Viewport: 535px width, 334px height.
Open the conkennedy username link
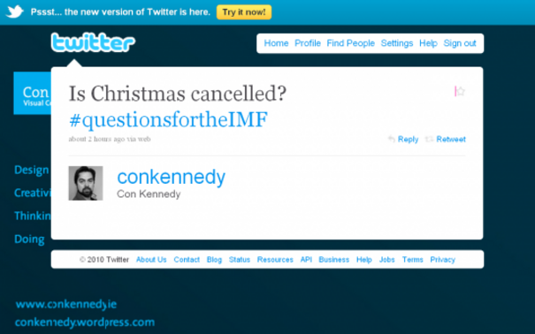(x=171, y=177)
